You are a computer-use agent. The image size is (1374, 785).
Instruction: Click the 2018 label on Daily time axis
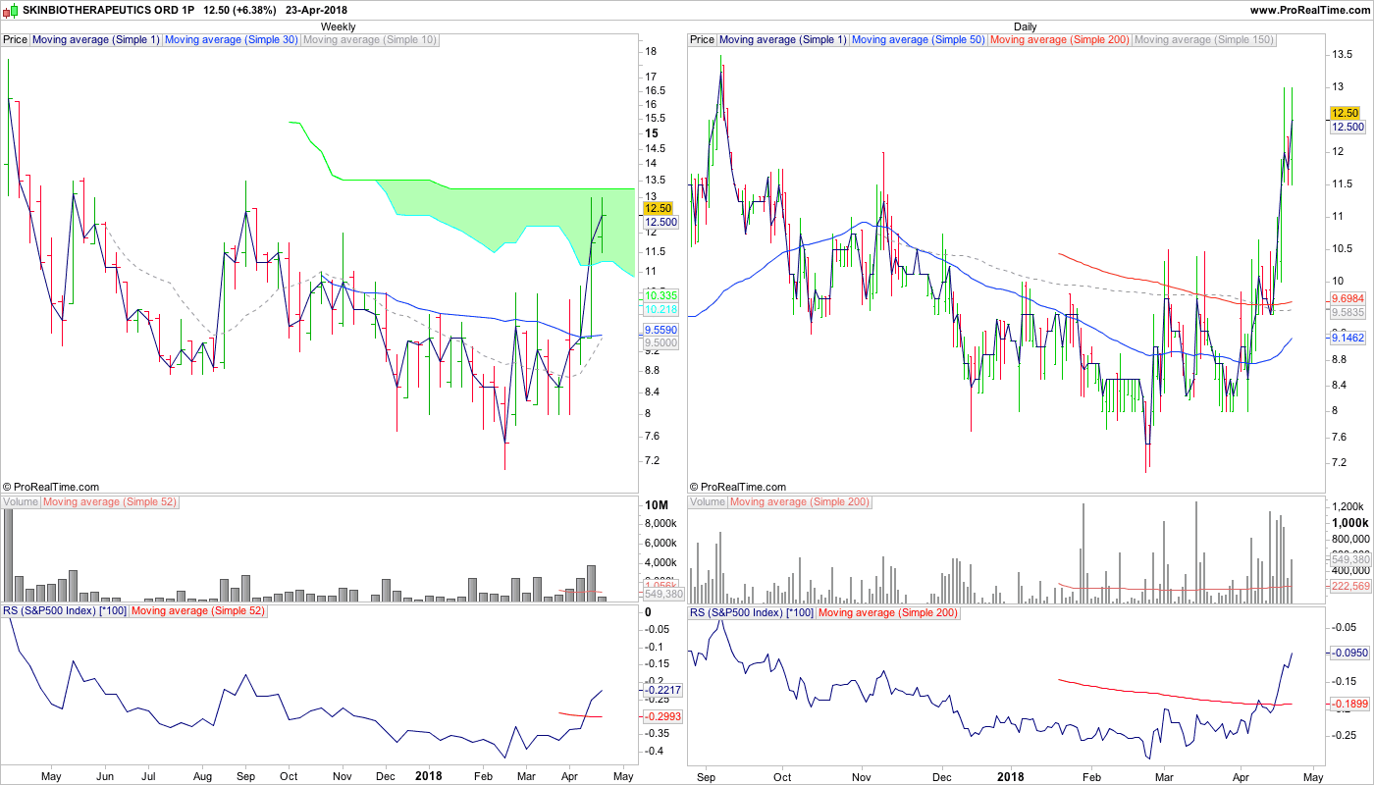pyautogui.click(x=1011, y=776)
